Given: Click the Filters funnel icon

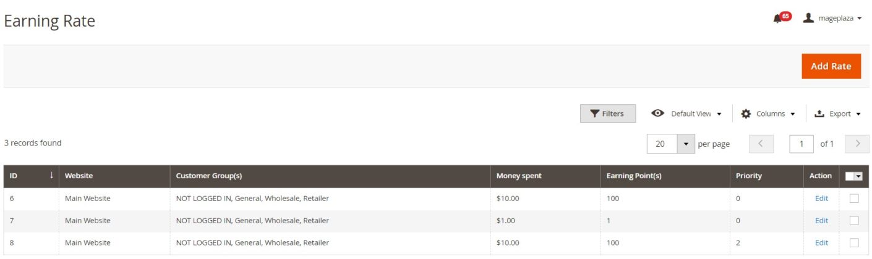Looking at the screenshot, I should [594, 113].
